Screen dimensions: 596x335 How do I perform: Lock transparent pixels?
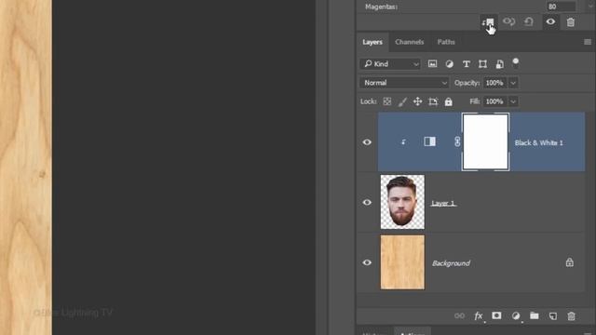(387, 101)
